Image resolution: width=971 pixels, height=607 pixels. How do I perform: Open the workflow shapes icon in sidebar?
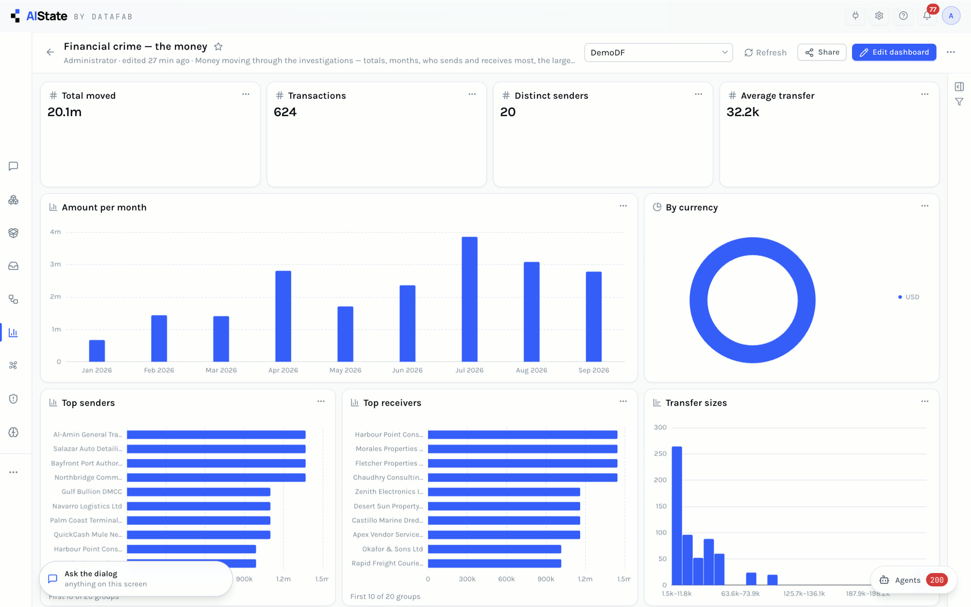14,300
